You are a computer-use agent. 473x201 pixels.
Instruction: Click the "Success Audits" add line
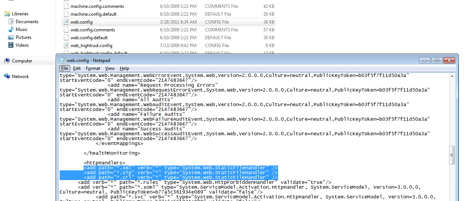[x=146, y=129]
